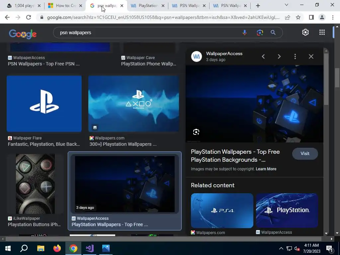Click the WallpaperAccess round logo
The image size is (340, 255).
[197, 56]
